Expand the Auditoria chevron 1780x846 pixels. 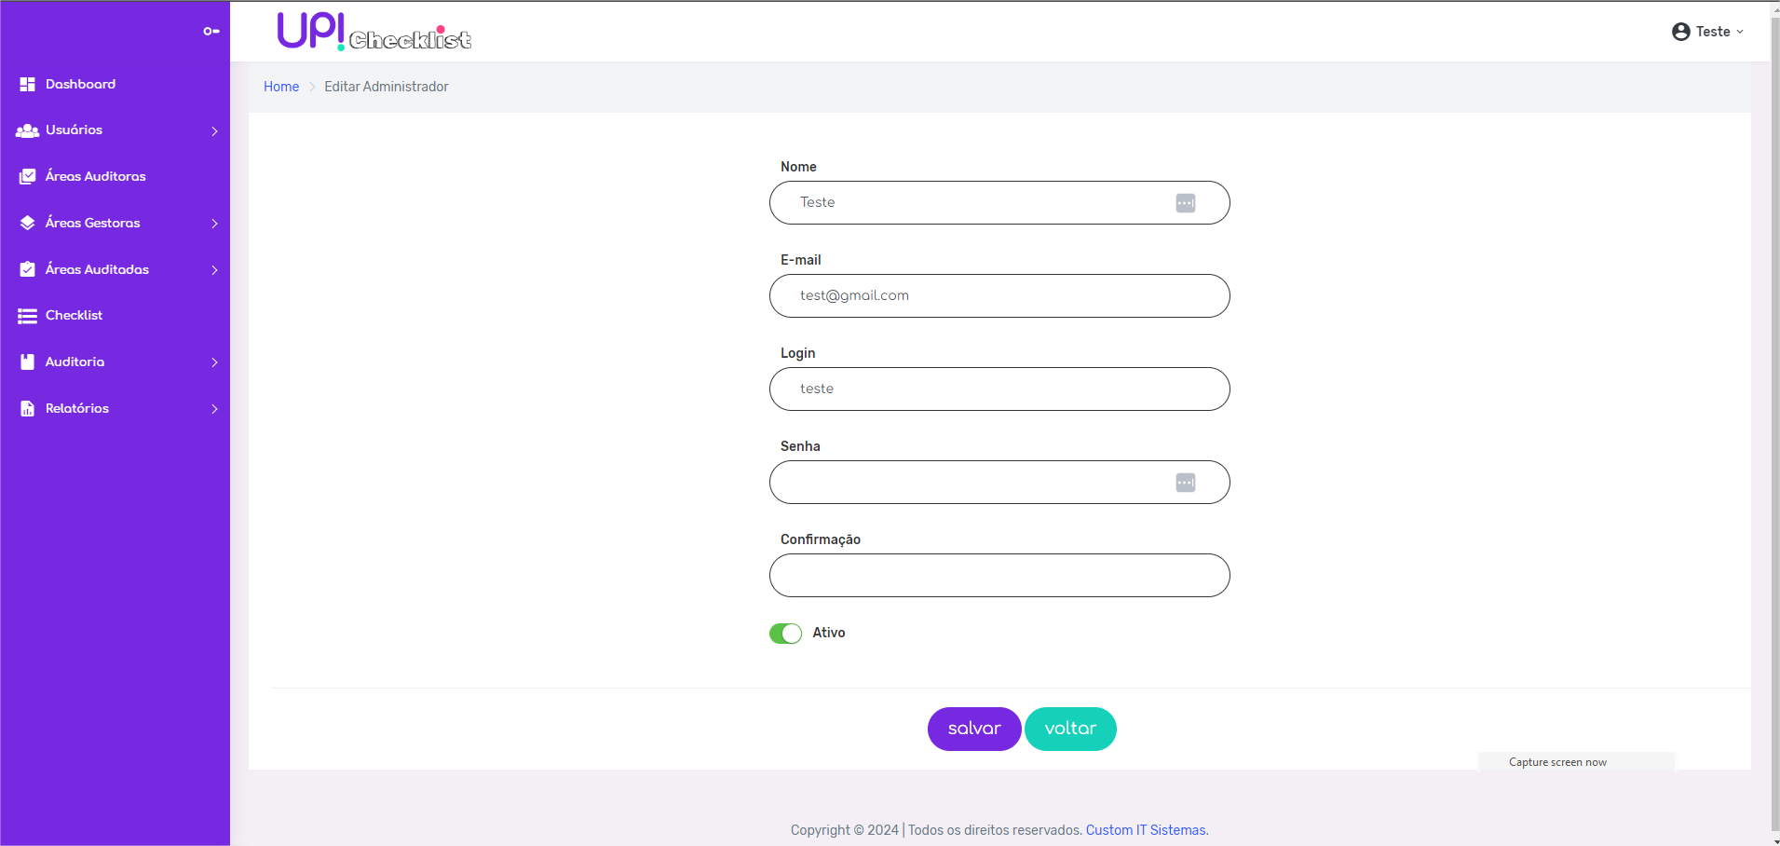tap(214, 362)
